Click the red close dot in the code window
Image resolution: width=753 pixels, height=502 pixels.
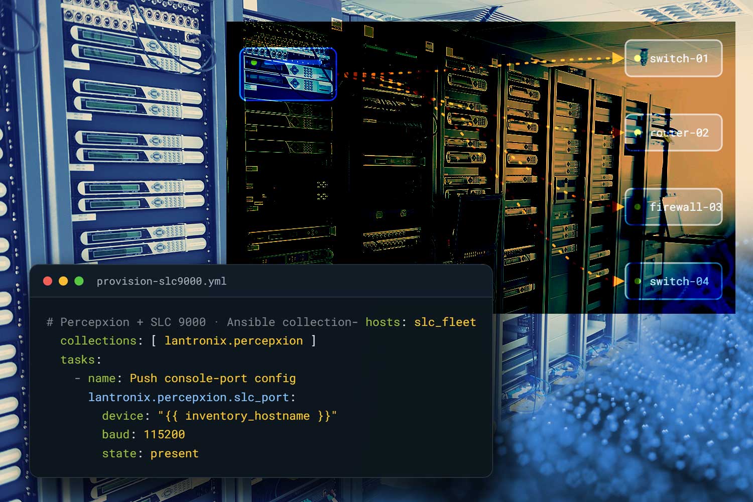(x=48, y=281)
